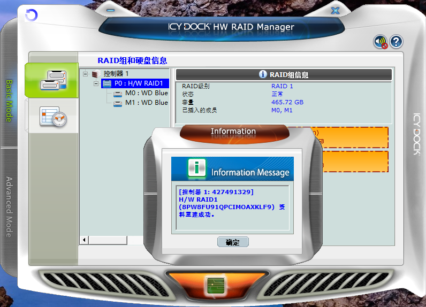This screenshot has width=426, height=307.
Task: Click the green chip icon at bottom center
Action: [x=216, y=285]
